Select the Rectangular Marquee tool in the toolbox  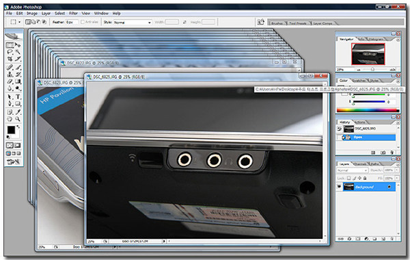tap(10, 45)
